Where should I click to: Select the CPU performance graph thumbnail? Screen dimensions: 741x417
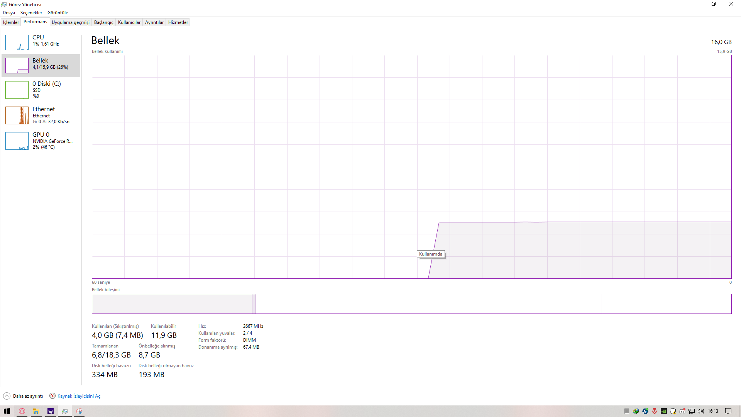click(17, 42)
